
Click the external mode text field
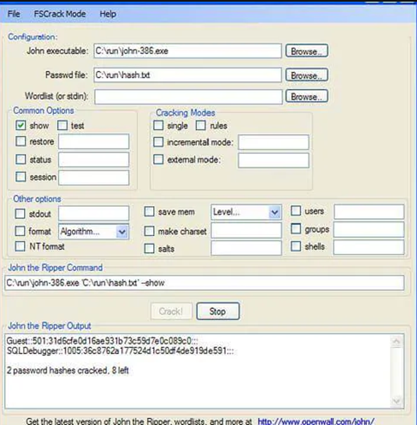click(274, 160)
